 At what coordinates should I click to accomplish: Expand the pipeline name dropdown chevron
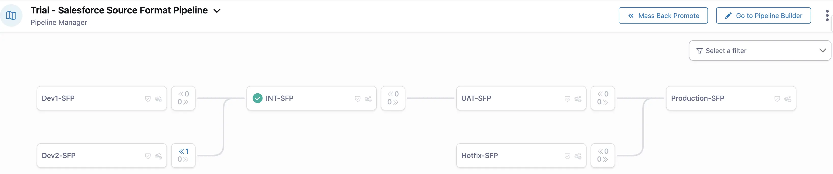click(x=217, y=11)
